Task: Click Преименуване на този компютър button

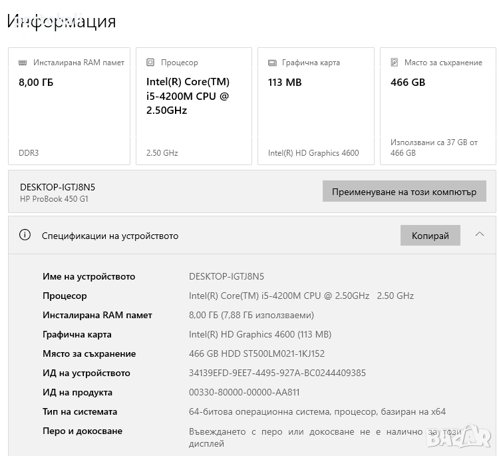Action: [404, 191]
